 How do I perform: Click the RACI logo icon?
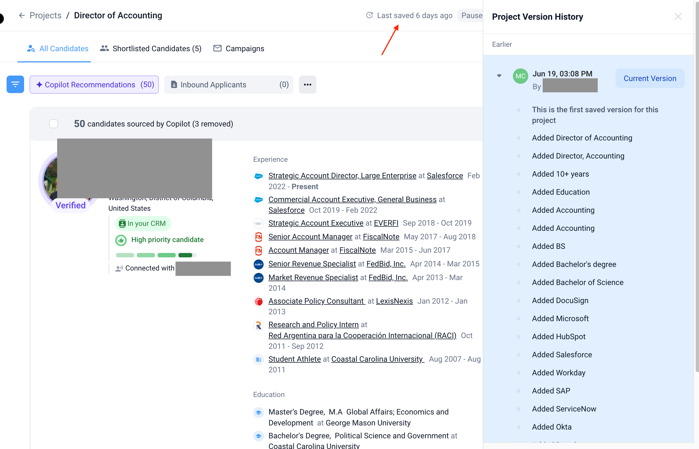258,325
